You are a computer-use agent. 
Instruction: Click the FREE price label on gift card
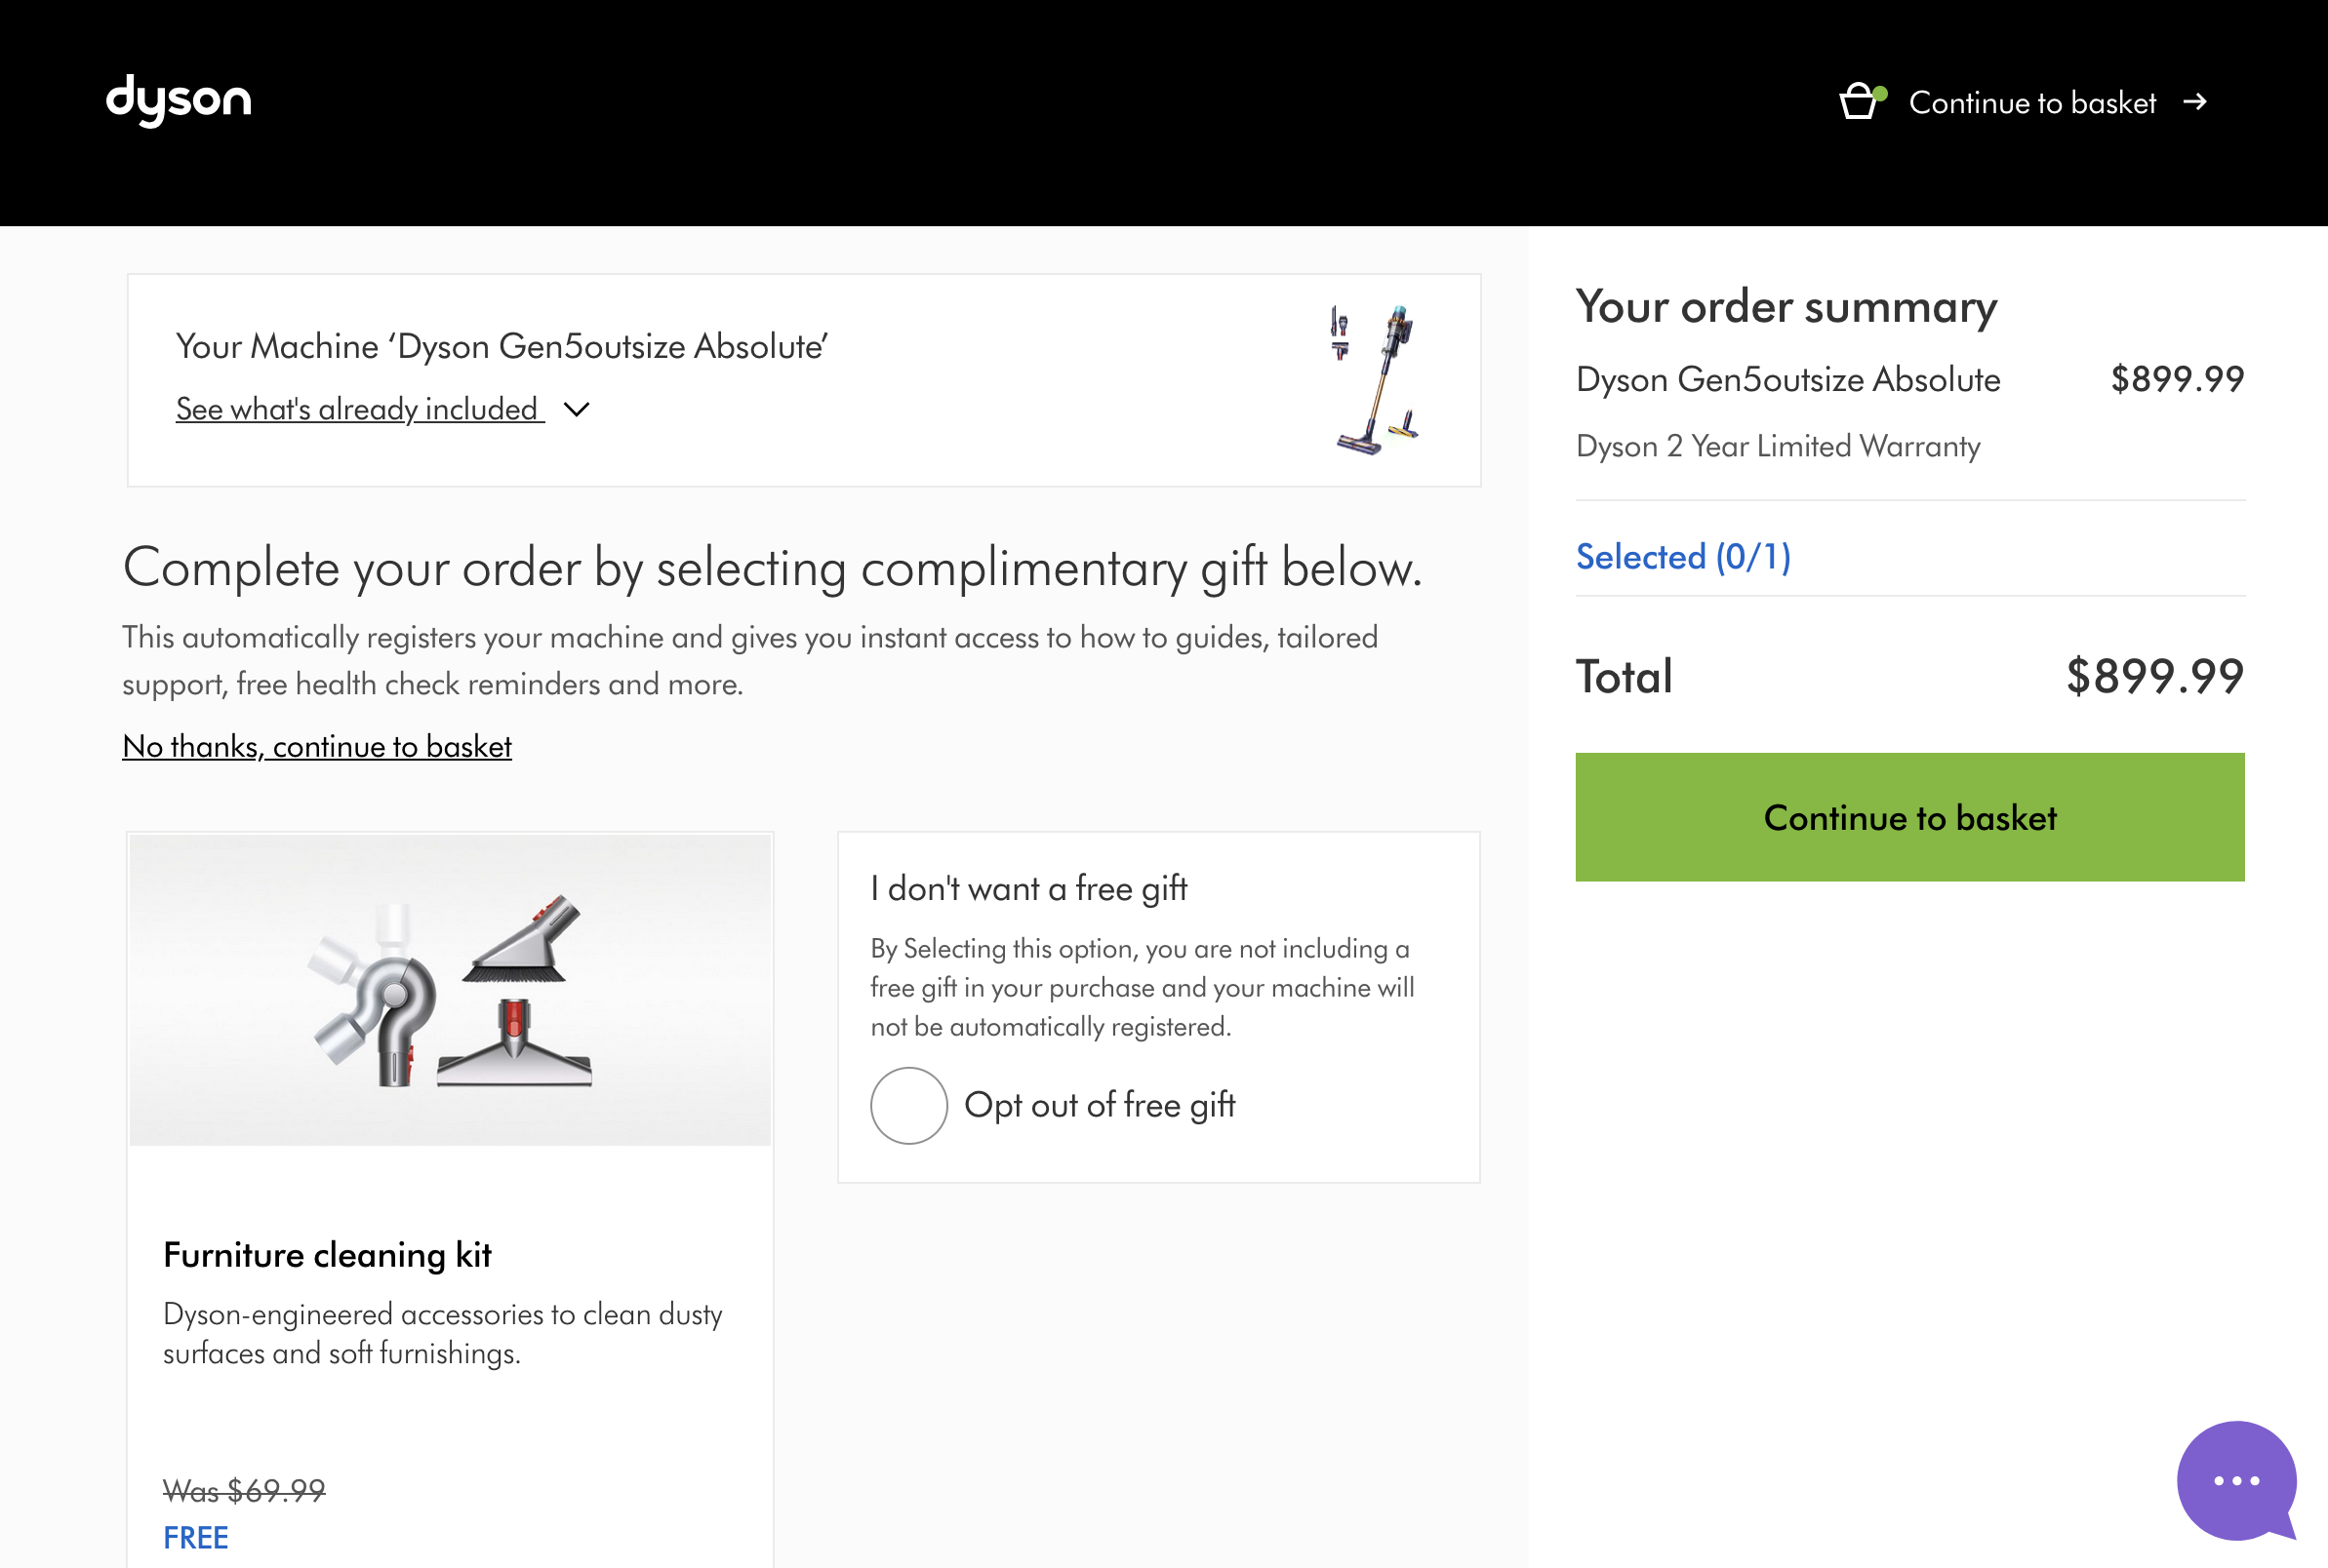coord(196,1537)
